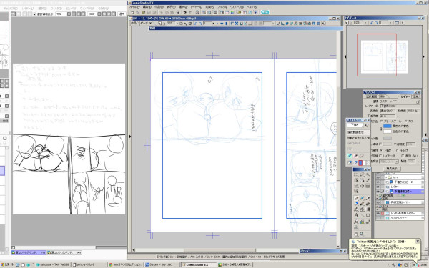Click rotate icon in Navigator panel toolbar
The height and width of the screenshot is (268, 429).
[373, 23]
